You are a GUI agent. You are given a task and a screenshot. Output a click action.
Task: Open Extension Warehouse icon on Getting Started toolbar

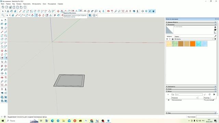tap(90, 15)
